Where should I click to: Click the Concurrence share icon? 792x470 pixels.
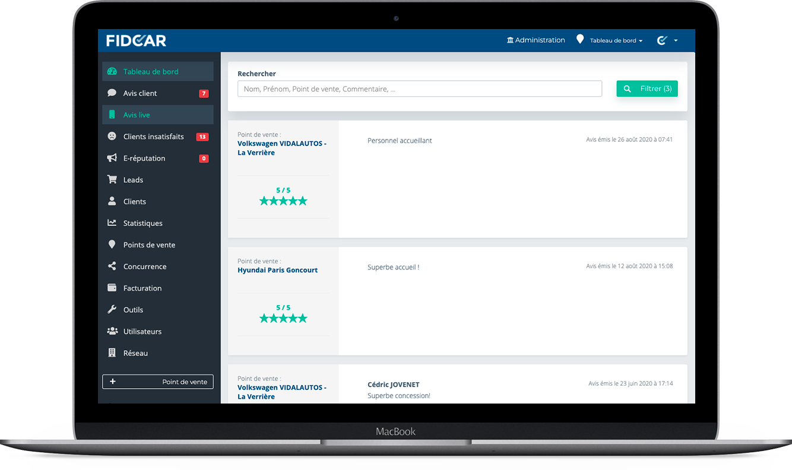pos(112,266)
